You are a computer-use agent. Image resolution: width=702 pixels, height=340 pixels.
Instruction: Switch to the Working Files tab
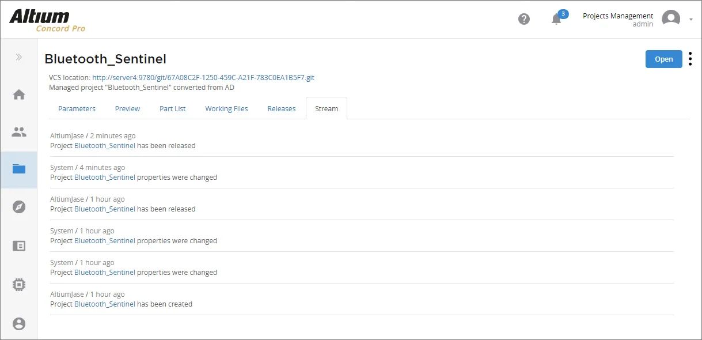pyautogui.click(x=227, y=109)
